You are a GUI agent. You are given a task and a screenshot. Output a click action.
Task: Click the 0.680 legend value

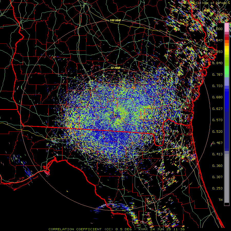tap(217, 97)
